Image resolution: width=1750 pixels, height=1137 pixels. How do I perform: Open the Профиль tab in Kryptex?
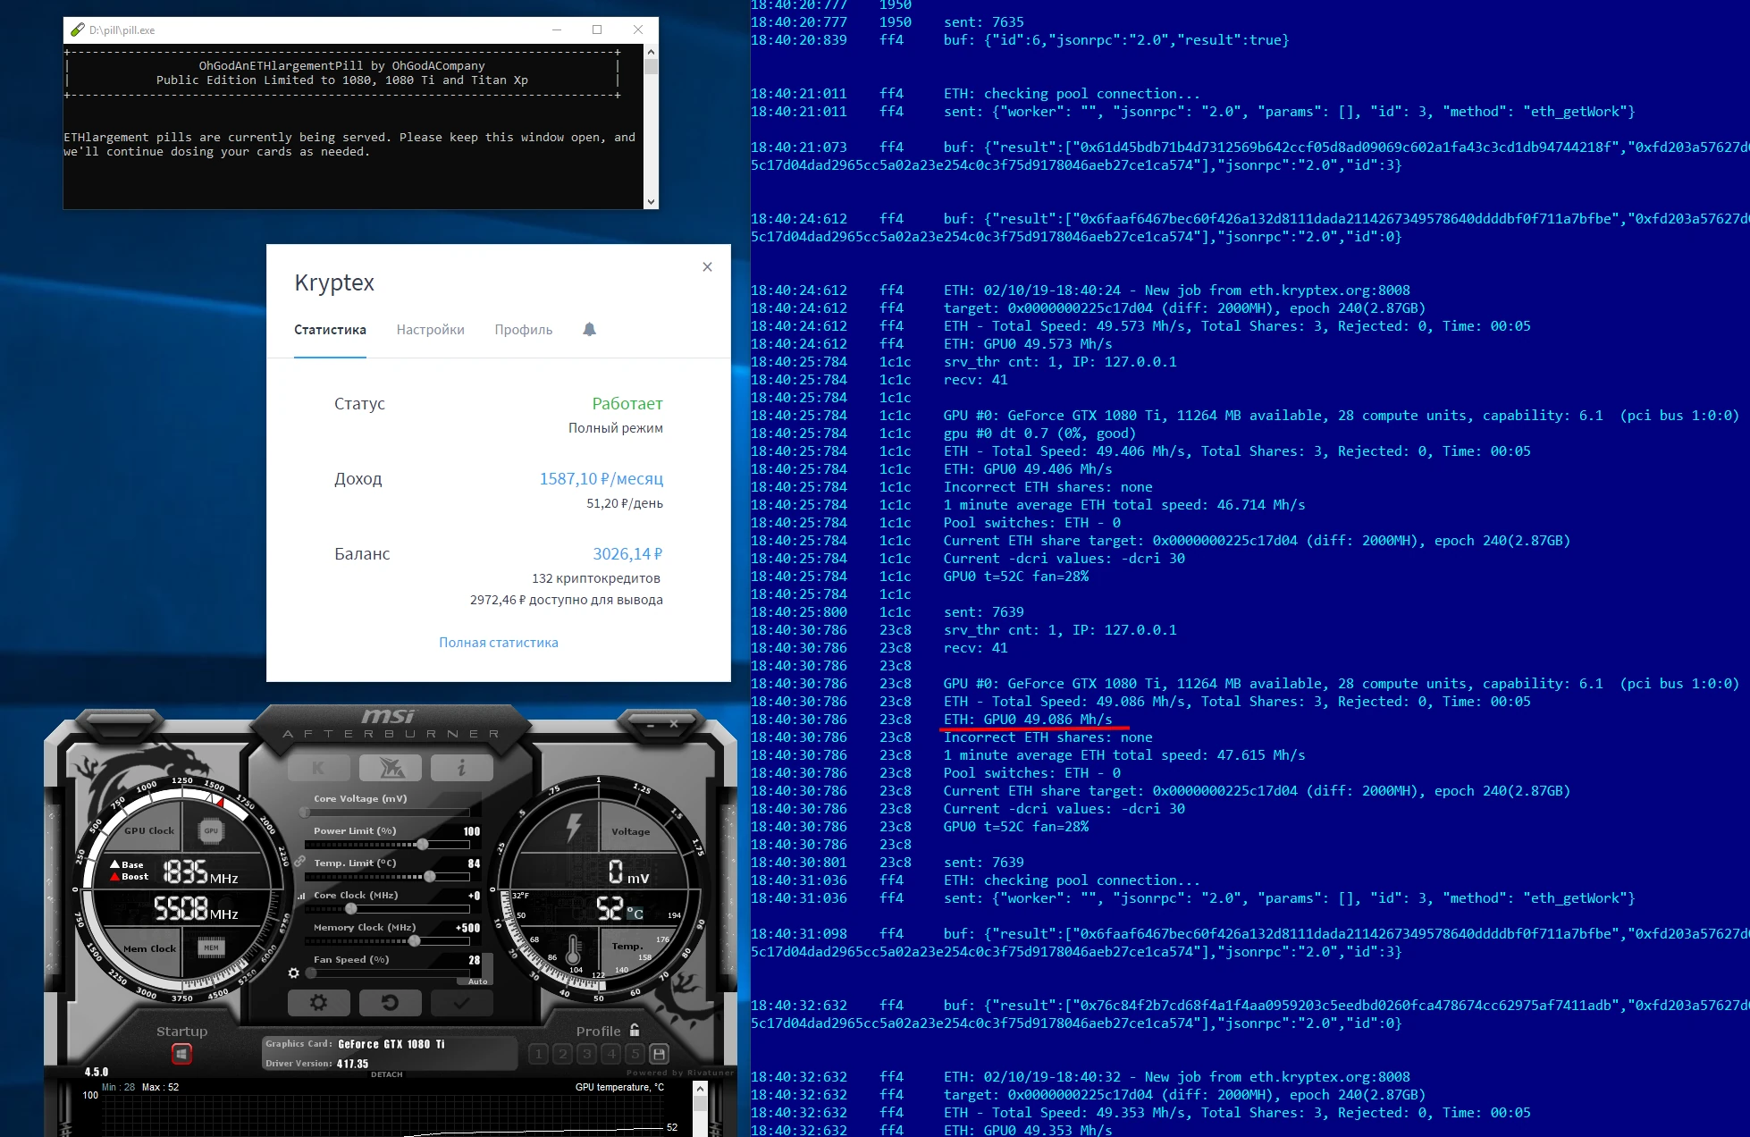(523, 330)
